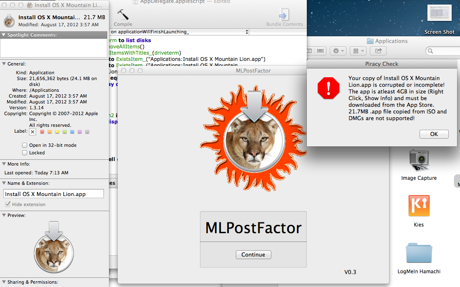The height and width of the screenshot is (287, 460).
Task: Click the Applications folder icon in Finder title
Action: (370, 41)
